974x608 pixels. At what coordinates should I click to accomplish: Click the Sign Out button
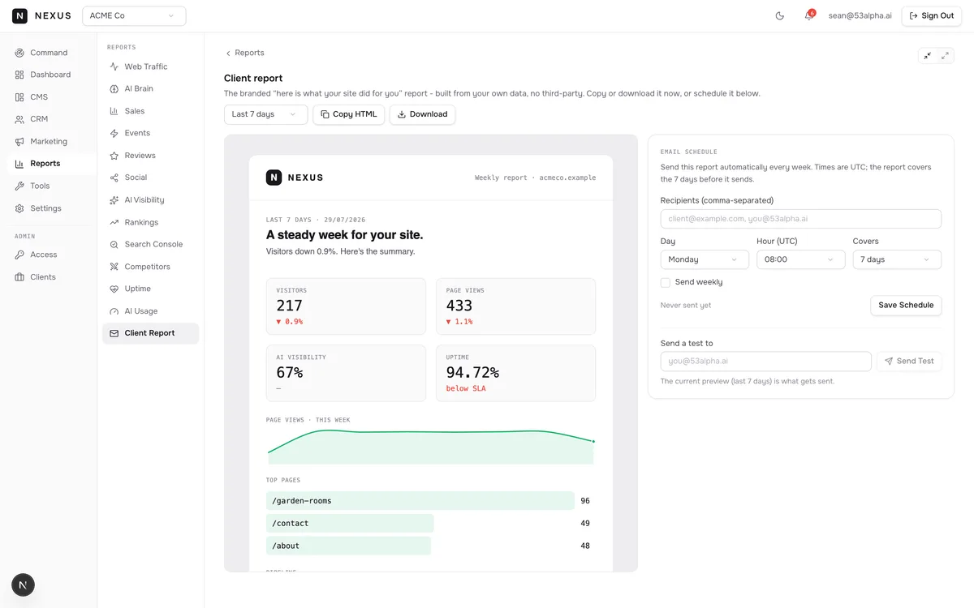pyautogui.click(x=931, y=15)
